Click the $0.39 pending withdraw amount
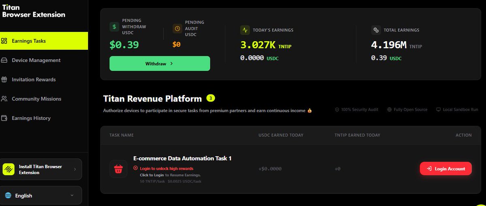The image size is (486, 206). 124,45
